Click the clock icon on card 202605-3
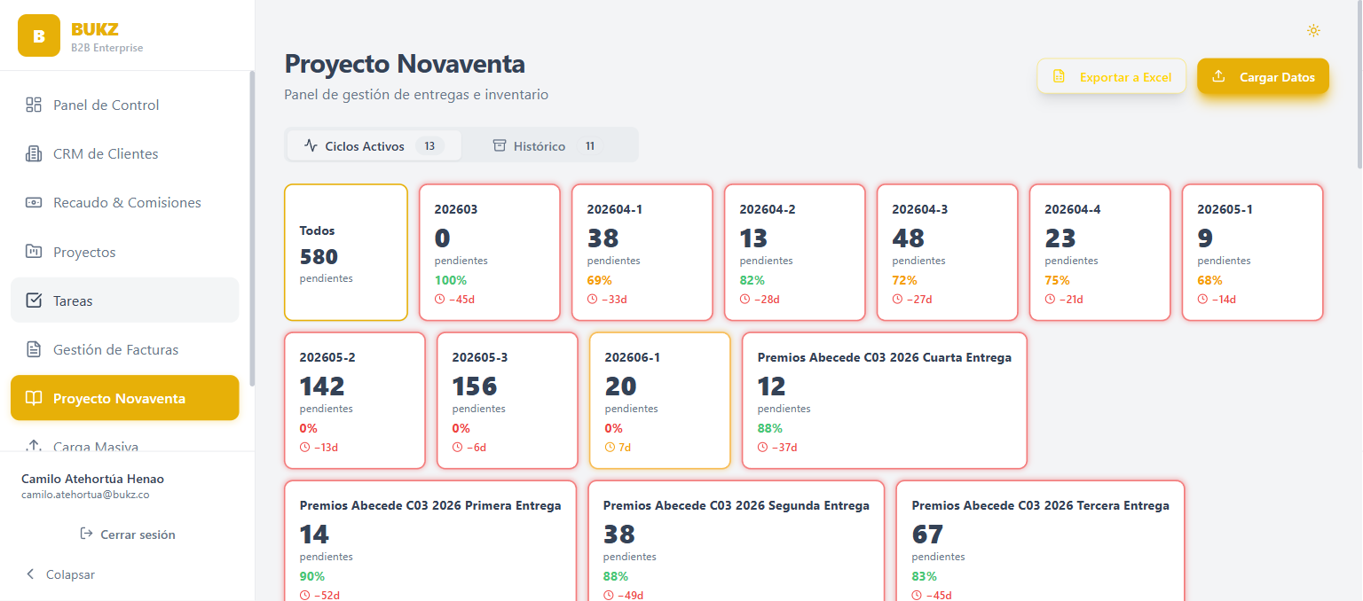Image resolution: width=1363 pixels, height=601 pixels. pos(457,448)
